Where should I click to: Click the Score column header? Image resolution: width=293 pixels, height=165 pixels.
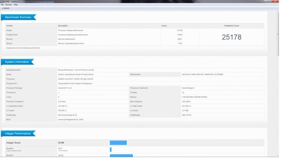coord(164,26)
